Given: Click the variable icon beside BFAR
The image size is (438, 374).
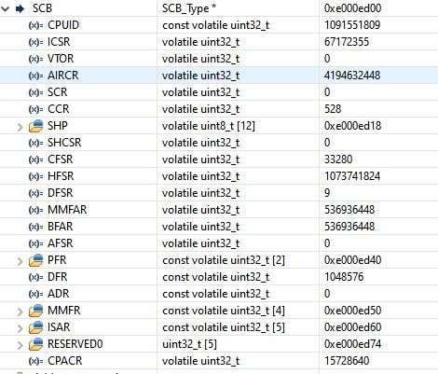Looking at the screenshot, I should pyautogui.click(x=35, y=227).
